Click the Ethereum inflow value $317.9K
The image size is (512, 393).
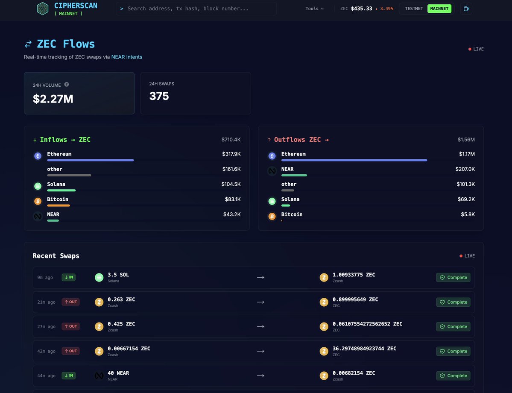[231, 154]
